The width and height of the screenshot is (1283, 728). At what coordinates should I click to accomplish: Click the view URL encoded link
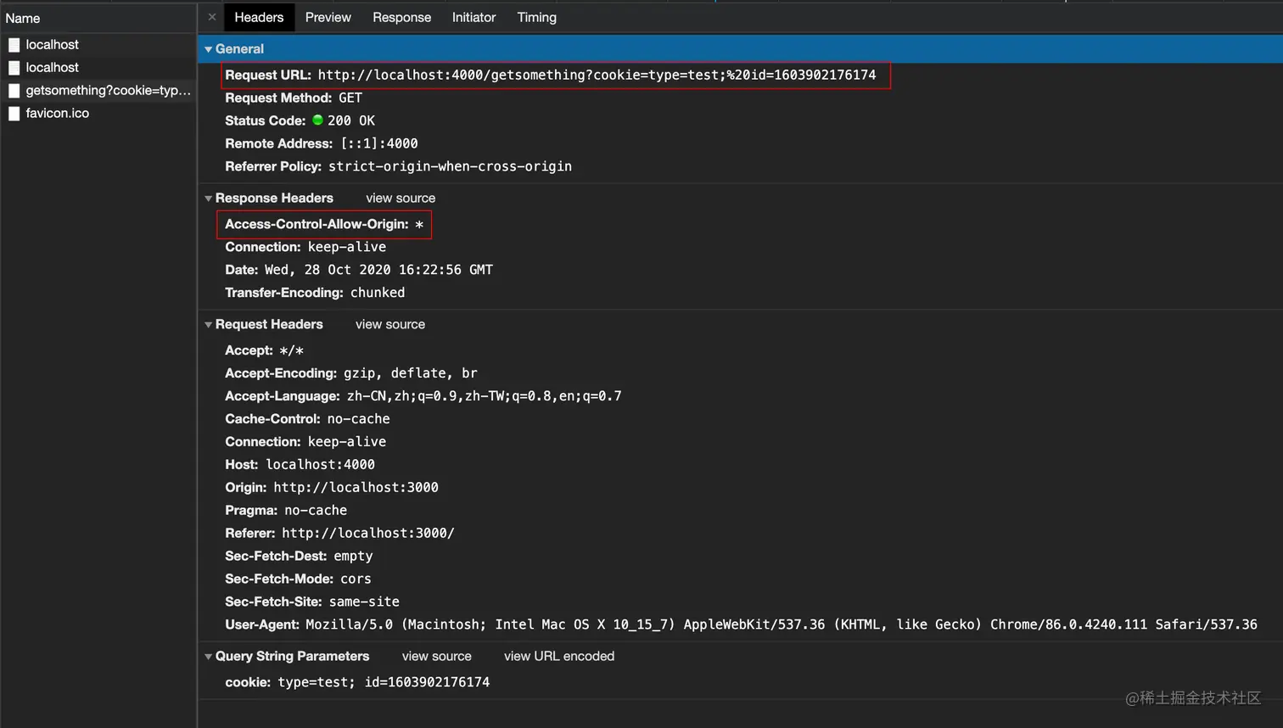[x=558, y=657]
